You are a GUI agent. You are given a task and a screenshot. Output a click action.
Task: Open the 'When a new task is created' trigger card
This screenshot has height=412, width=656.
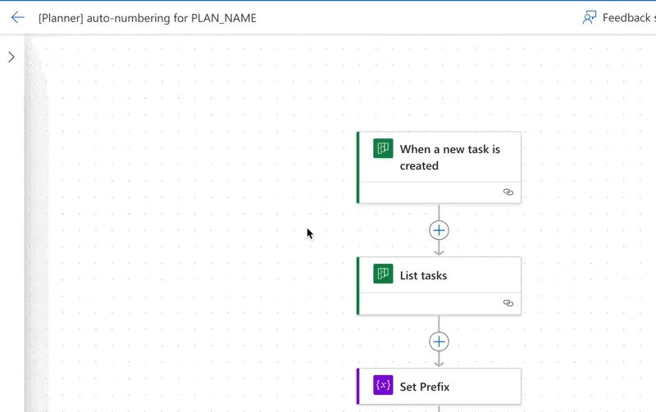coord(439,168)
